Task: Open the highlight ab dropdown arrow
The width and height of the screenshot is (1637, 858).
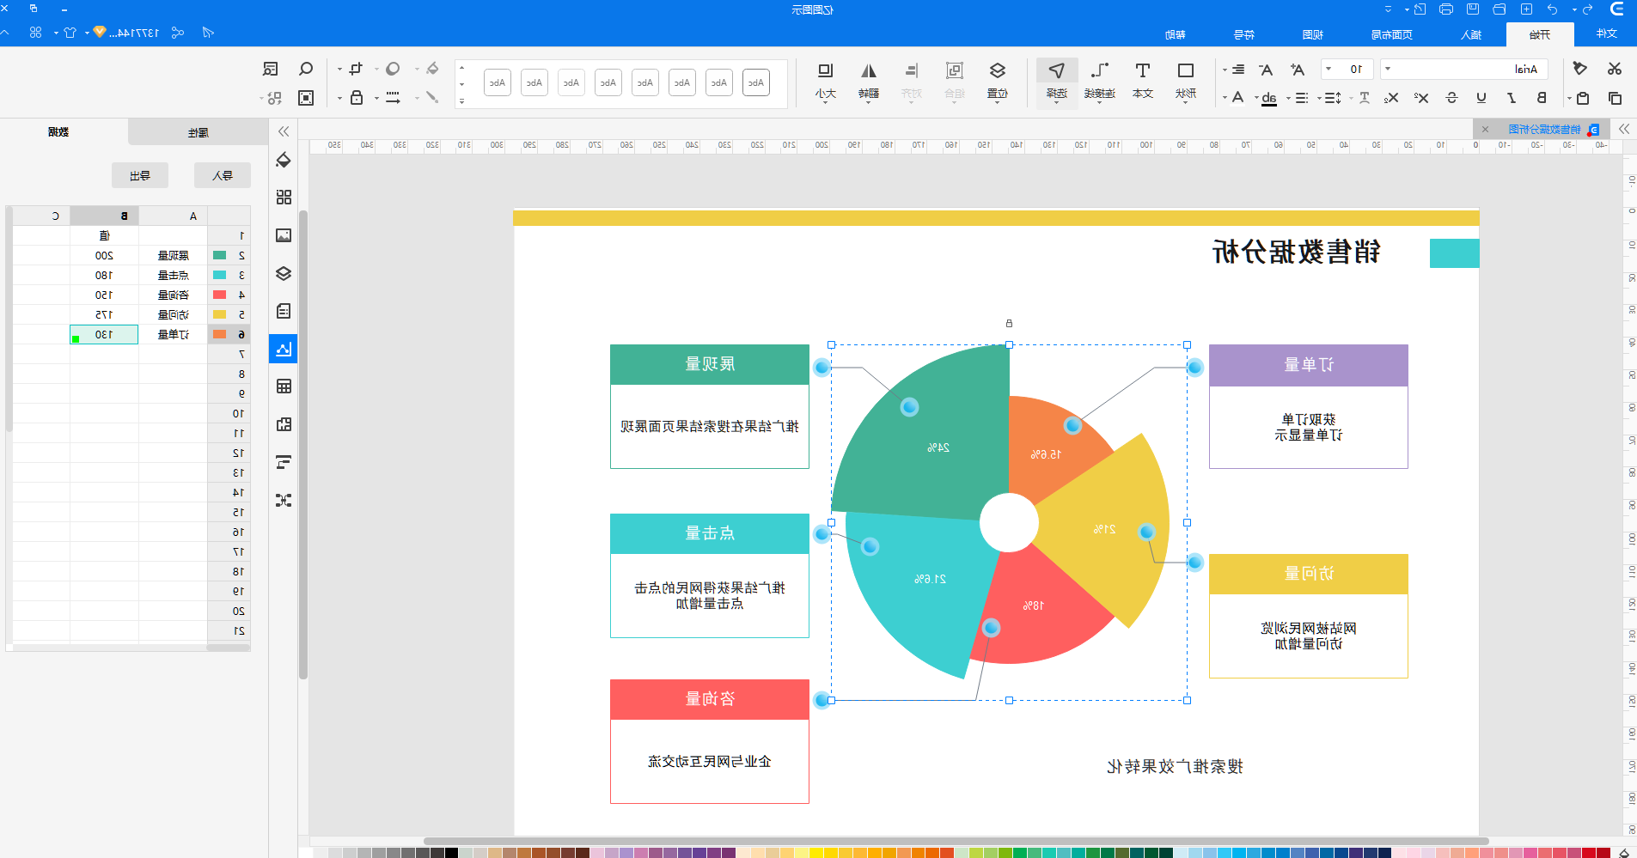Action: coord(1256,99)
